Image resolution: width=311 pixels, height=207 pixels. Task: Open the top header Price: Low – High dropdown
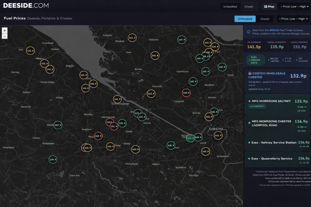294,7
